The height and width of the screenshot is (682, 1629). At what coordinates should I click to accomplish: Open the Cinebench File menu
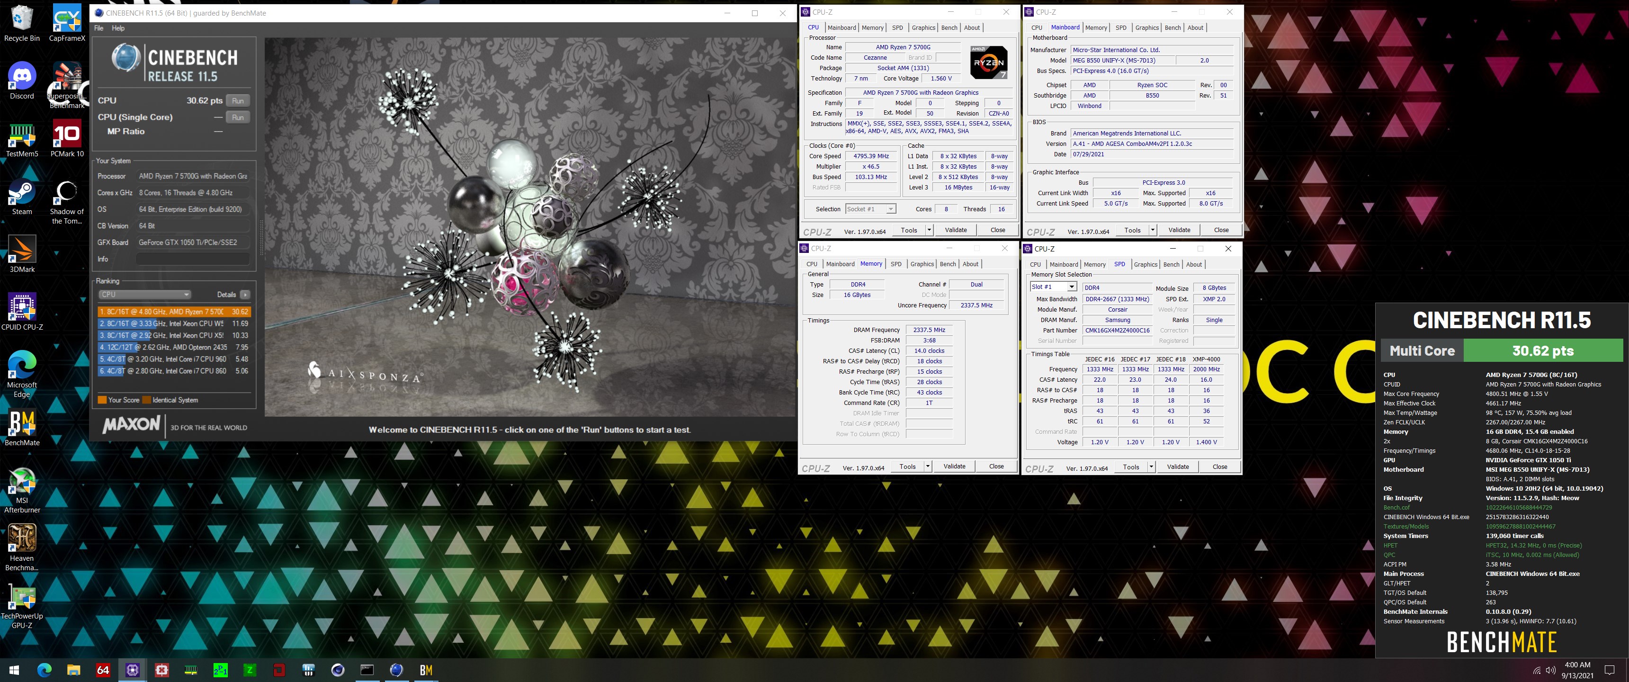point(98,28)
